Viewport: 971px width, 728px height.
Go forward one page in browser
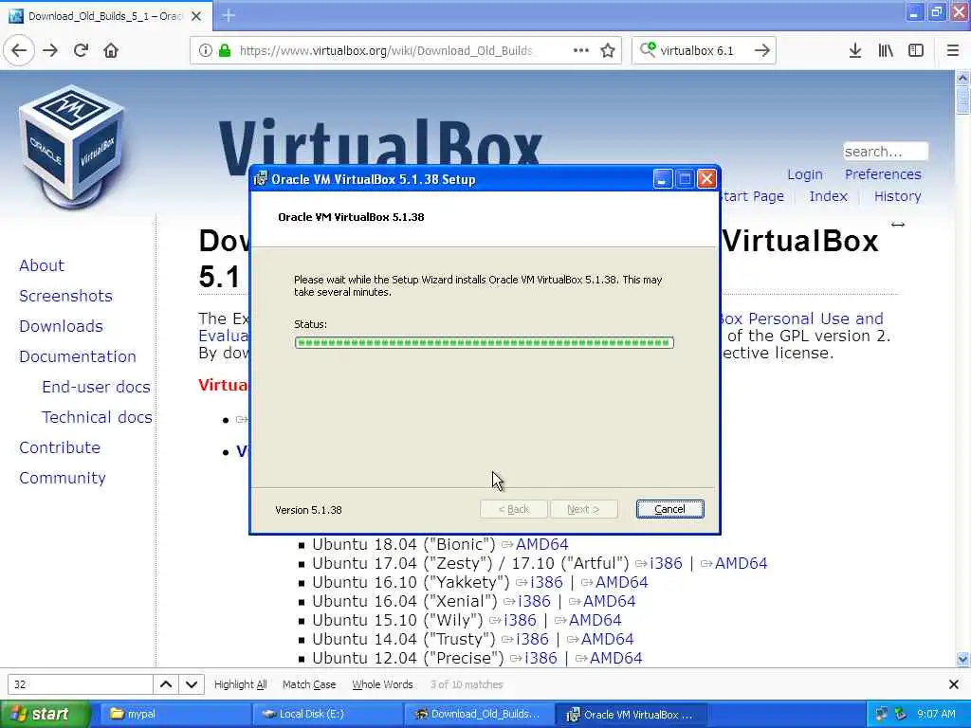click(x=50, y=50)
